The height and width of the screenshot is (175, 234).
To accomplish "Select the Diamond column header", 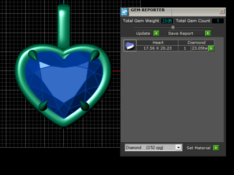I will click(196, 43).
